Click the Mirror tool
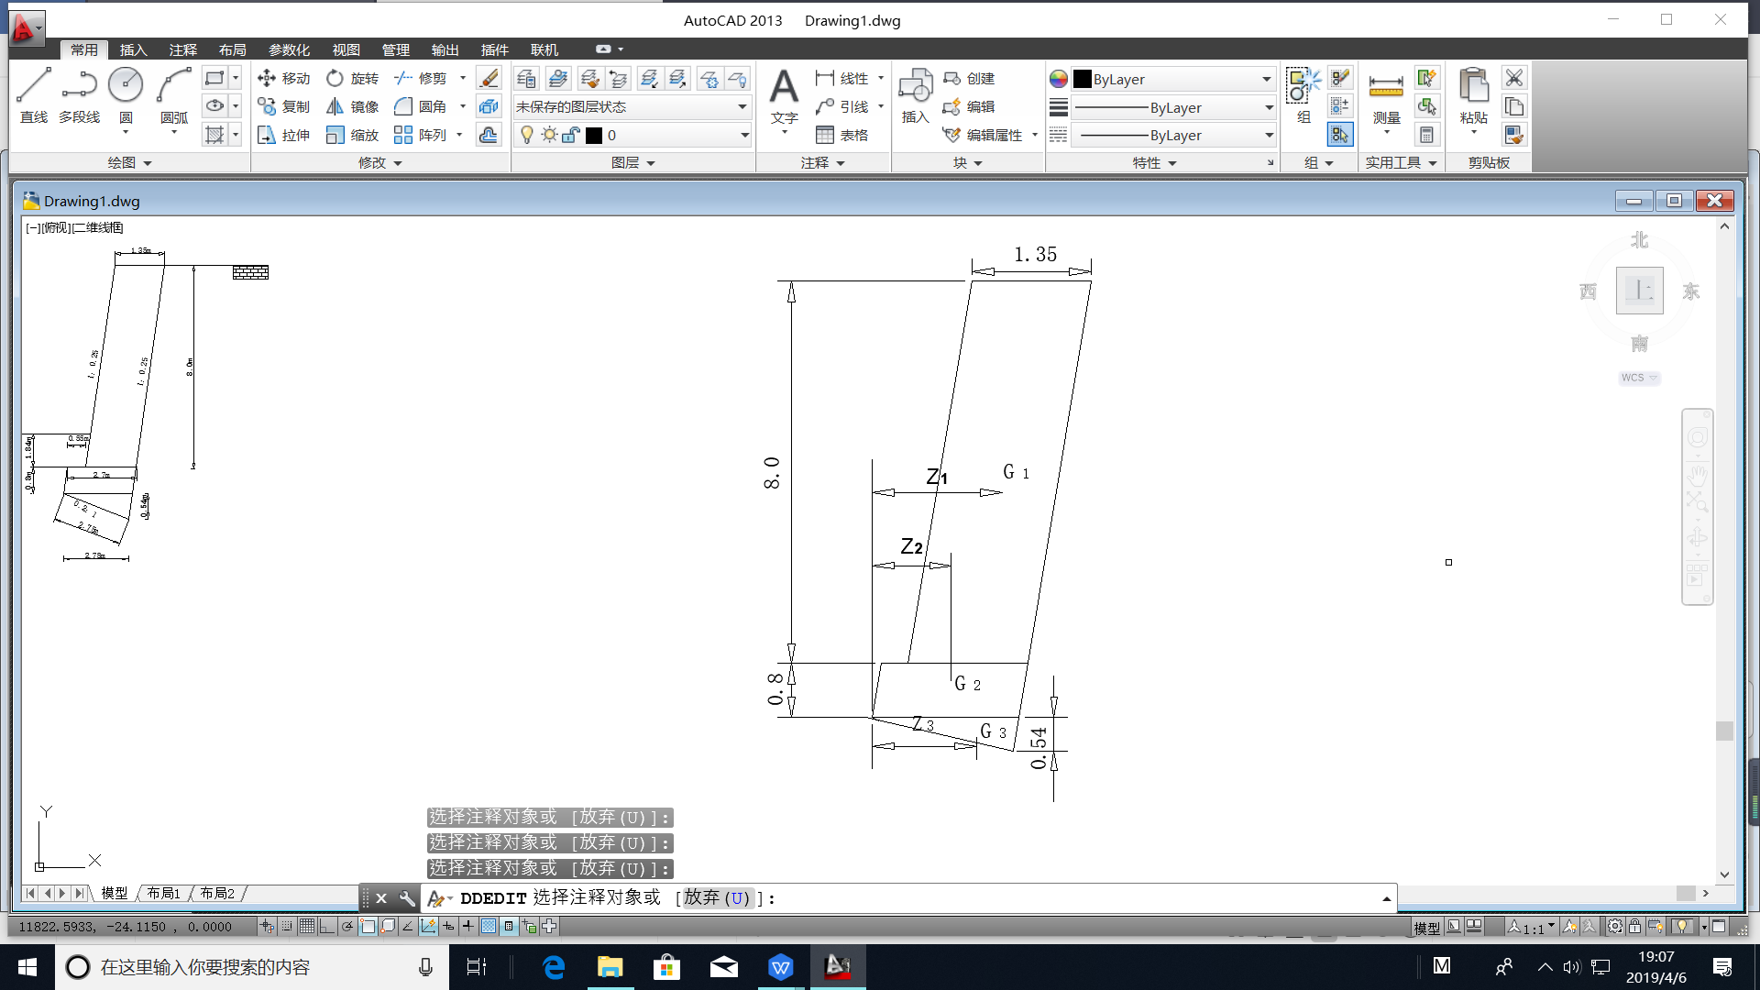This screenshot has height=990, width=1760. (x=353, y=107)
